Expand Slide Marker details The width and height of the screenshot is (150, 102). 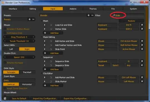44,81
